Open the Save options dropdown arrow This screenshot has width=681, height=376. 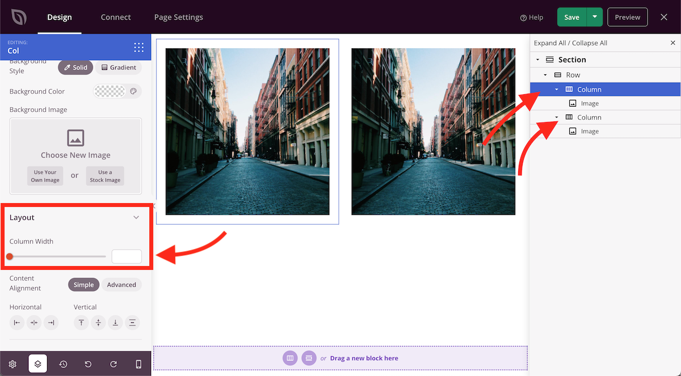click(594, 17)
